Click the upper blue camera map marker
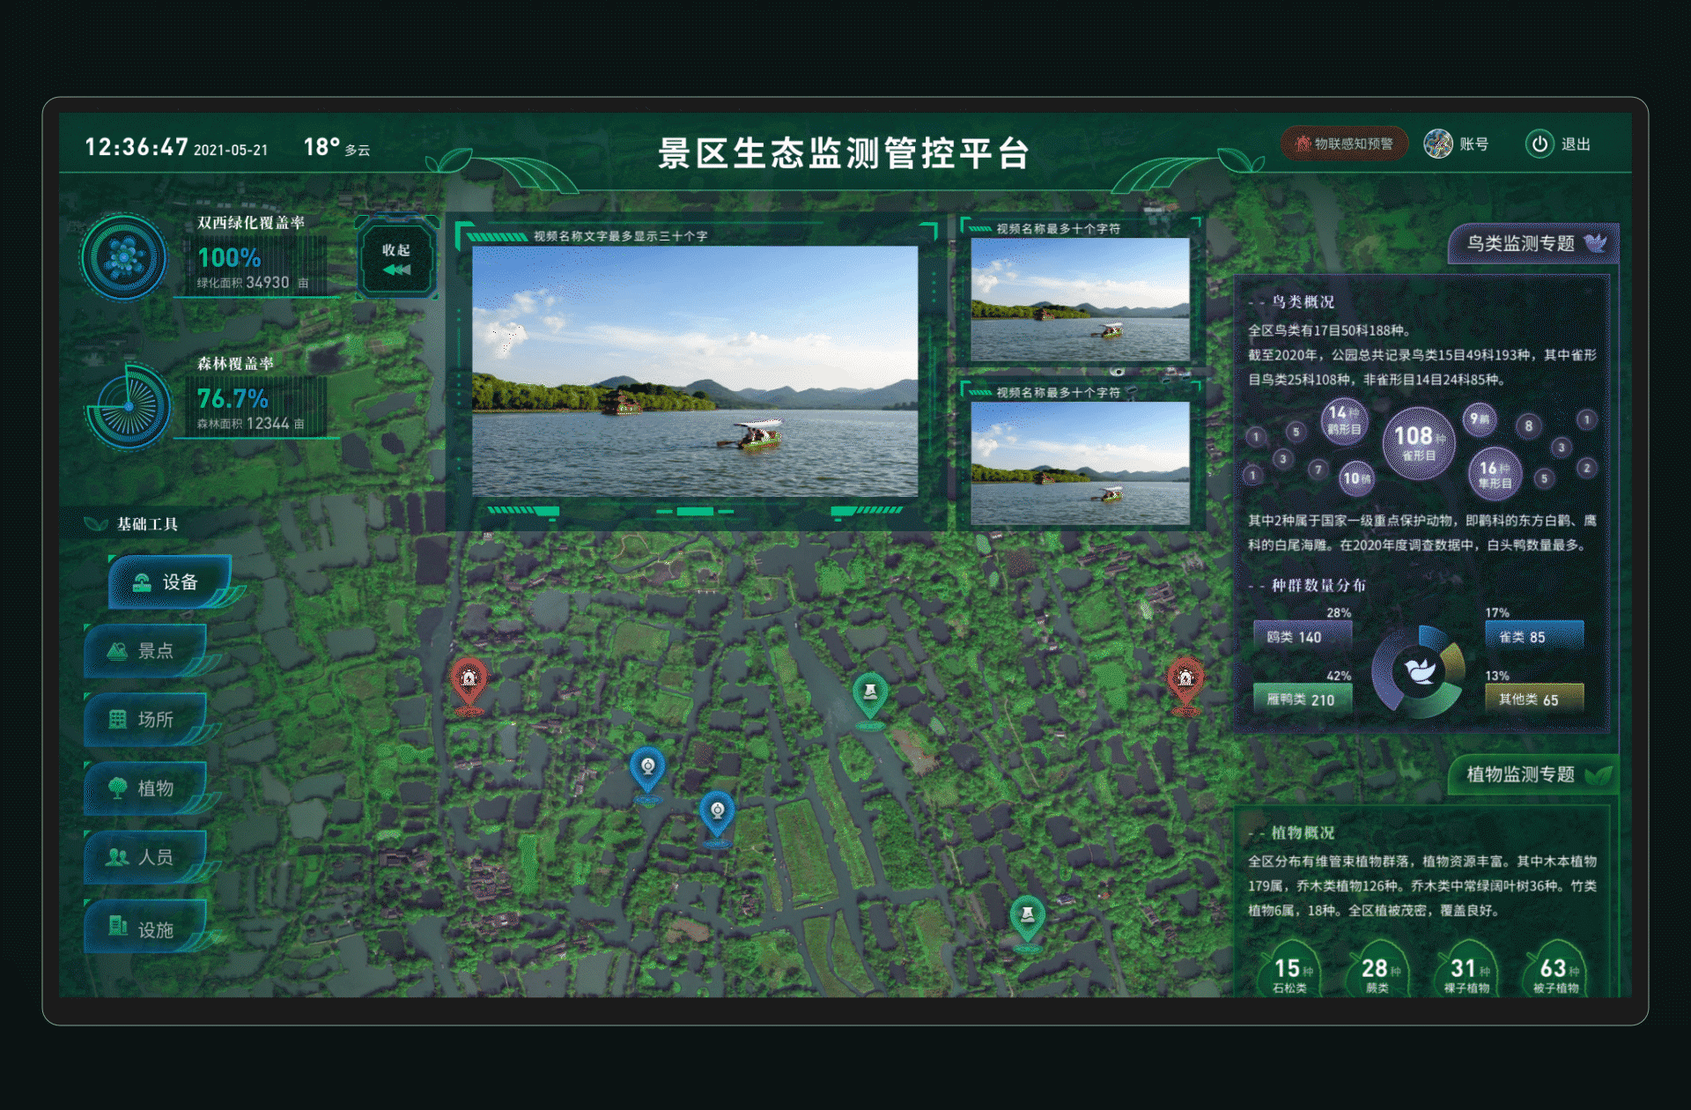 tap(647, 767)
